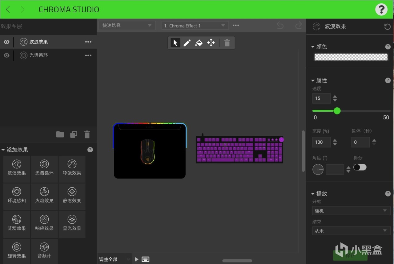Add a 静态效果 static effect

[72, 197]
